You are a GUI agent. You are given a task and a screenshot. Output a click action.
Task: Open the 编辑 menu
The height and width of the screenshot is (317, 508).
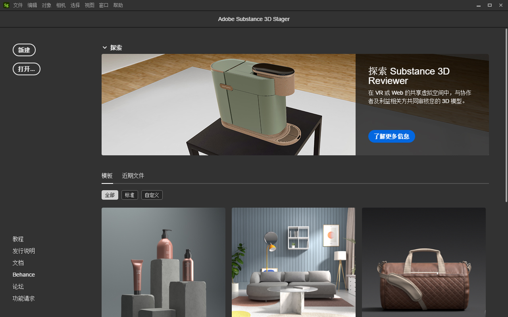pos(32,5)
